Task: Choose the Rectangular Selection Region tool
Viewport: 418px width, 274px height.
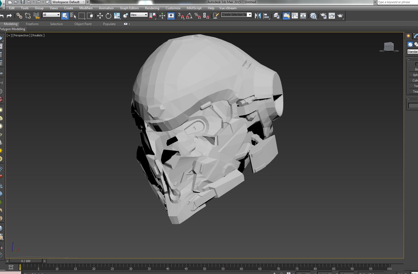Action: (82, 16)
